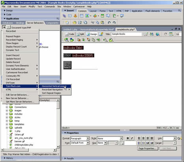
Task: Click the Paste icon in Standard toolbar
Action: coord(102,23)
